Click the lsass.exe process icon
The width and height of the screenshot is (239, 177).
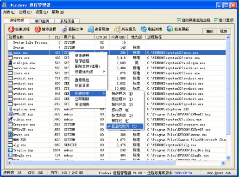coord(10,73)
